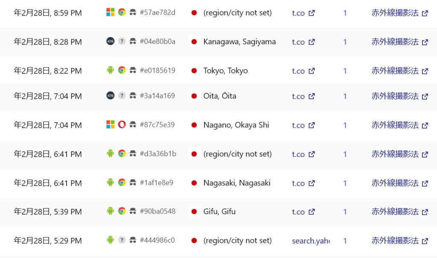437x258 pixels.
Task: Click the Opera browser icon in the Nagano row
Action: click(122, 125)
